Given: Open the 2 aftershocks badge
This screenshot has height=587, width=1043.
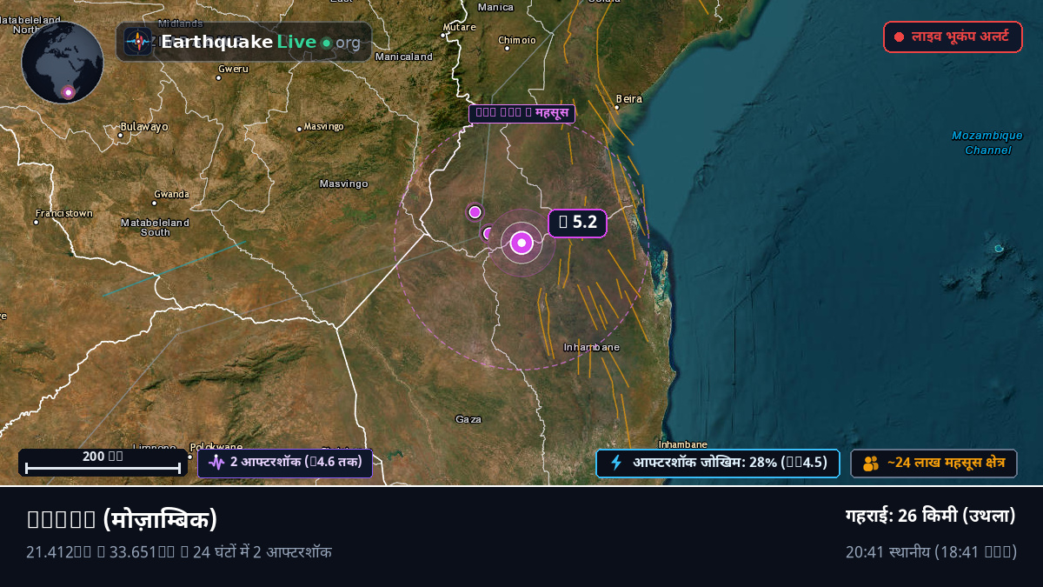Looking at the screenshot, I should point(285,463).
